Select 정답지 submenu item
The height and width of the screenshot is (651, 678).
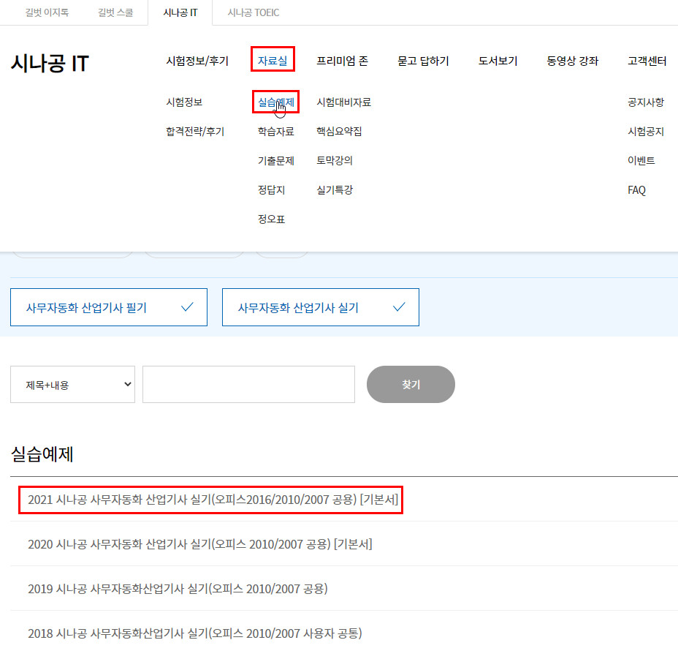(x=271, y=189)
